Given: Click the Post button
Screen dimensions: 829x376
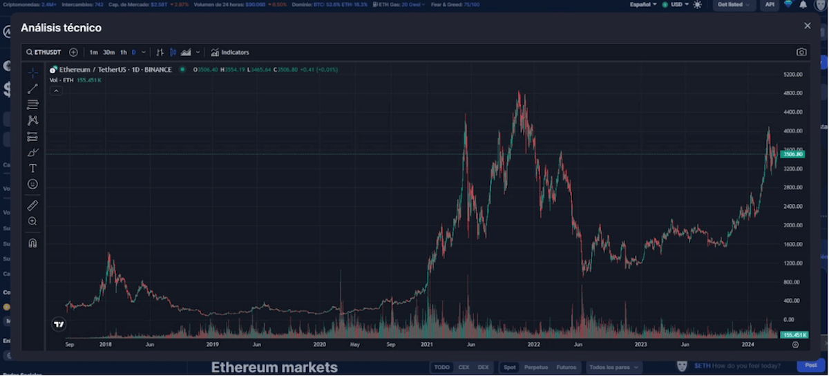Looking at the screenshot, I should click(x=810, y=365).
